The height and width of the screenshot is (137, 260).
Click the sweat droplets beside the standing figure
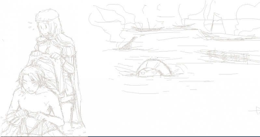click(x=31, y=26)
